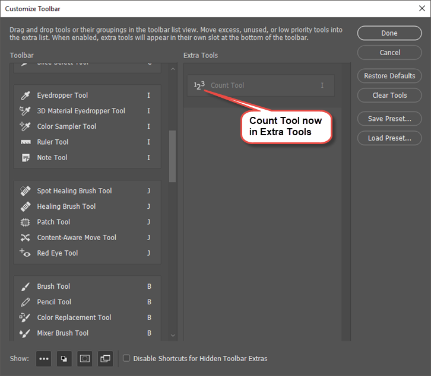This screenshot has height=376, width=431.
Task: Select the 'Count Tool' label in Extra Tools
Action: [x=227, y=85]
